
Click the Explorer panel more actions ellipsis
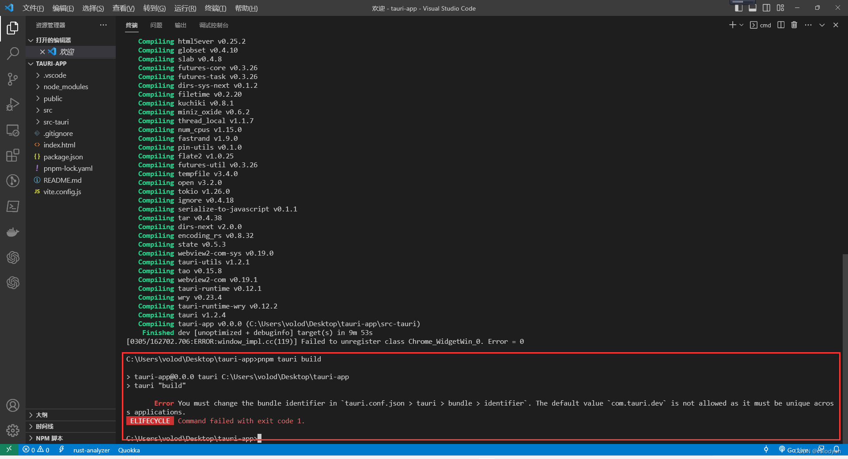pos(103,25)
